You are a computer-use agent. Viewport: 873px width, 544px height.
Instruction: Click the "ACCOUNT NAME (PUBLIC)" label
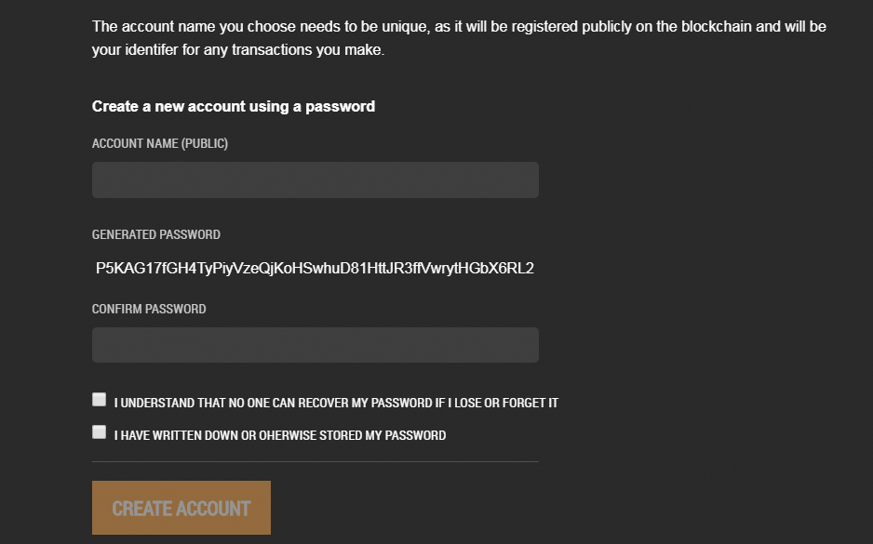[160, 144]
